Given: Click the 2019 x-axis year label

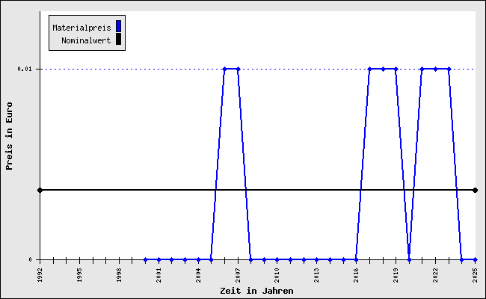Looking at the screenshot, I should [396, 275].
